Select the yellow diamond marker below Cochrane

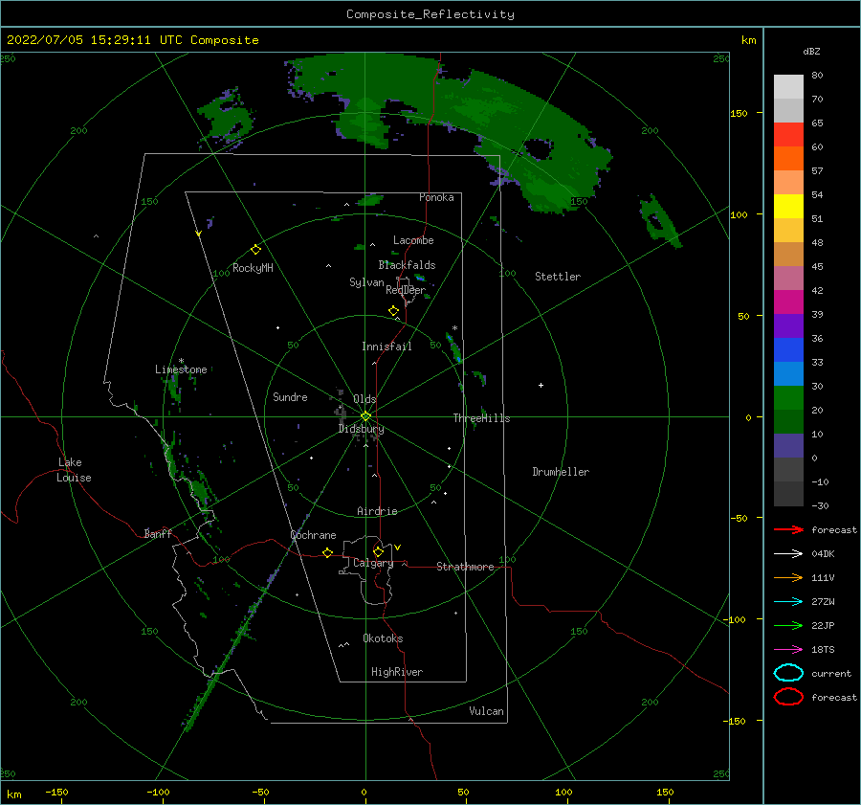[327, 553]
